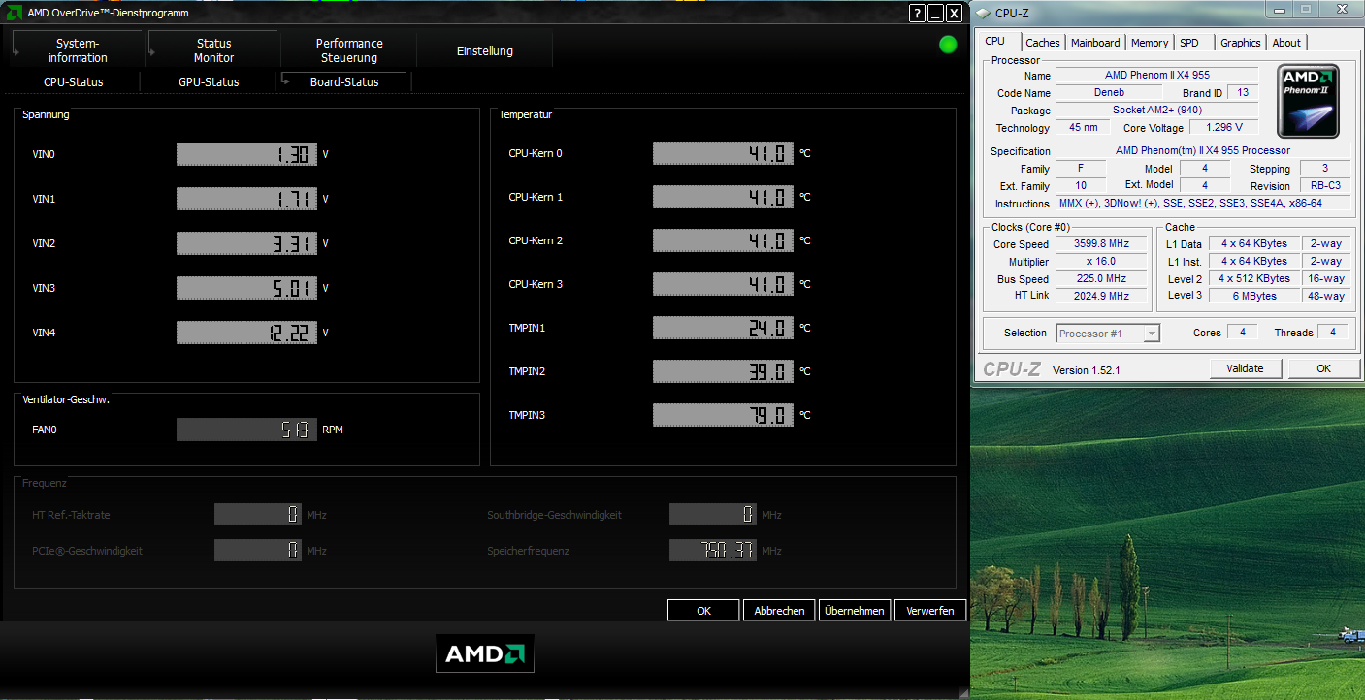1365x700 pixels.
Task: Click the CPU-Kern 0 temperature display
Action: pos(723,153)
